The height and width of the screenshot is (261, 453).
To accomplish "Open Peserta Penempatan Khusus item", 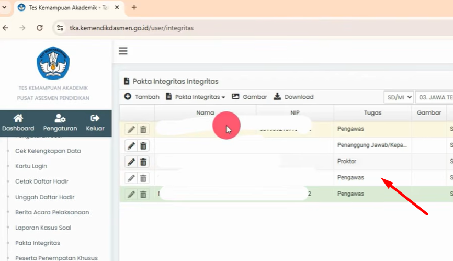I will pos(56,258).
